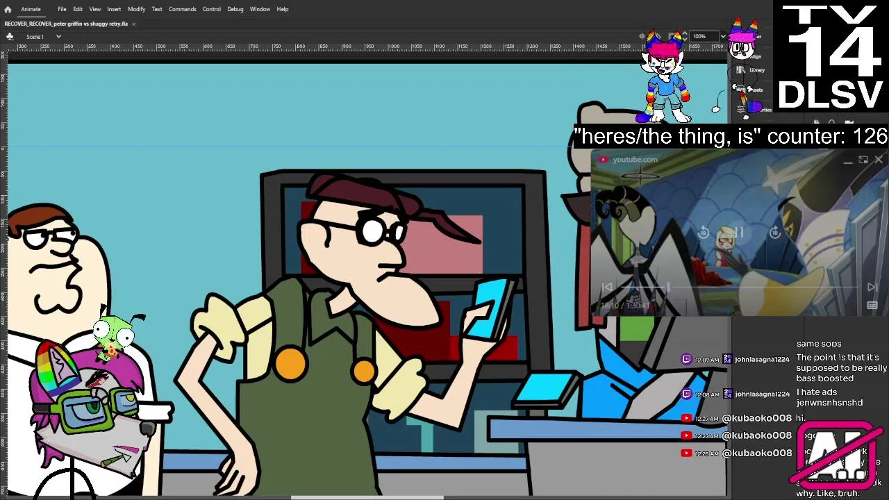Screen dimensions: 889x500
Task: Click the youtube.com source link
Action: pos(635,160)
